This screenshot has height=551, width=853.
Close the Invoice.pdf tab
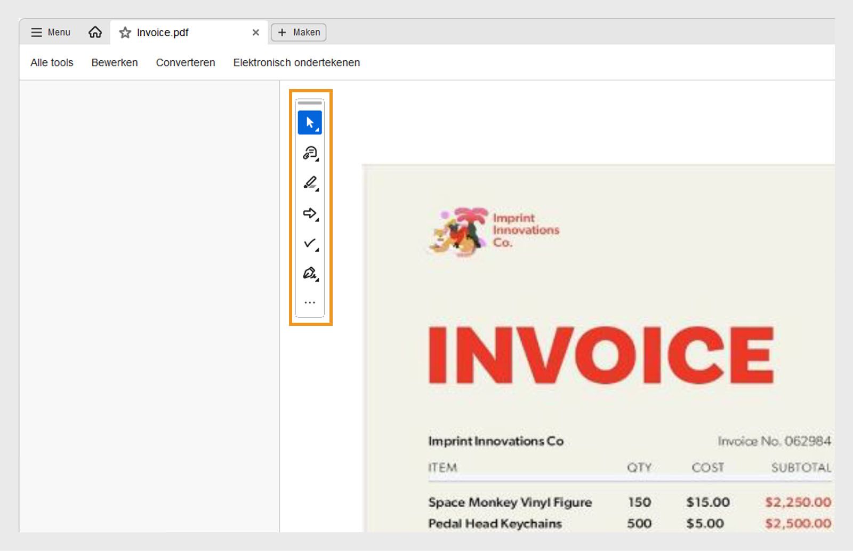tap(256, 33)
